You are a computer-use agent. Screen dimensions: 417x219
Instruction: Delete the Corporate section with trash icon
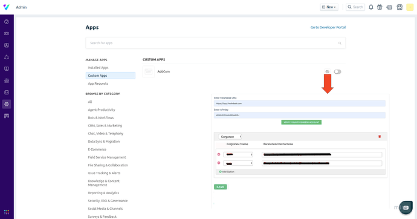(380, 137)
